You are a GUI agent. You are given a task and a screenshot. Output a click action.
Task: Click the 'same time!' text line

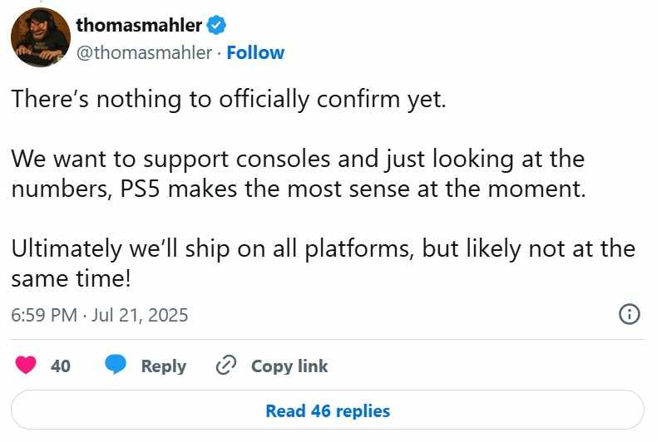coord(71,279)
